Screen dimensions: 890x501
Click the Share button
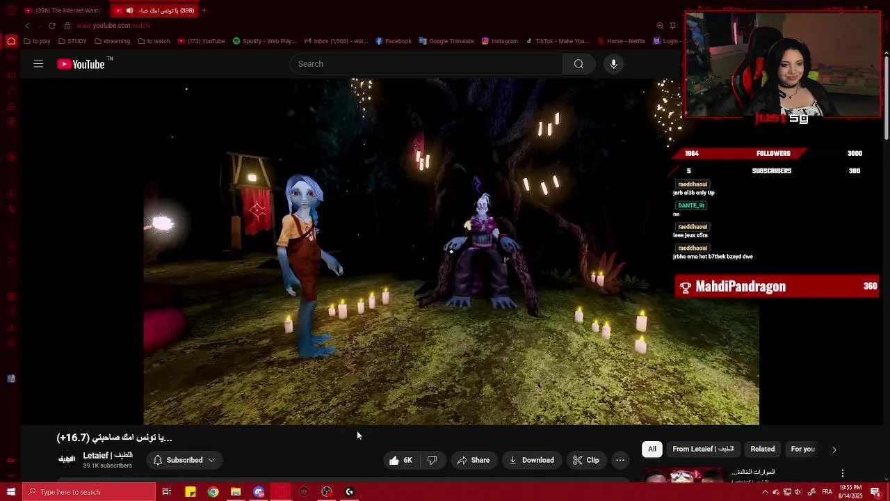pyautogui.click(x=474, y=460)
